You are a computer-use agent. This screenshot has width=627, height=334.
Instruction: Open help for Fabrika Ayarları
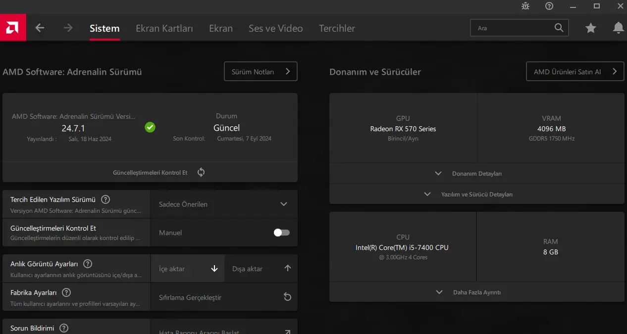pyautogui.click(x=66, y=292)
